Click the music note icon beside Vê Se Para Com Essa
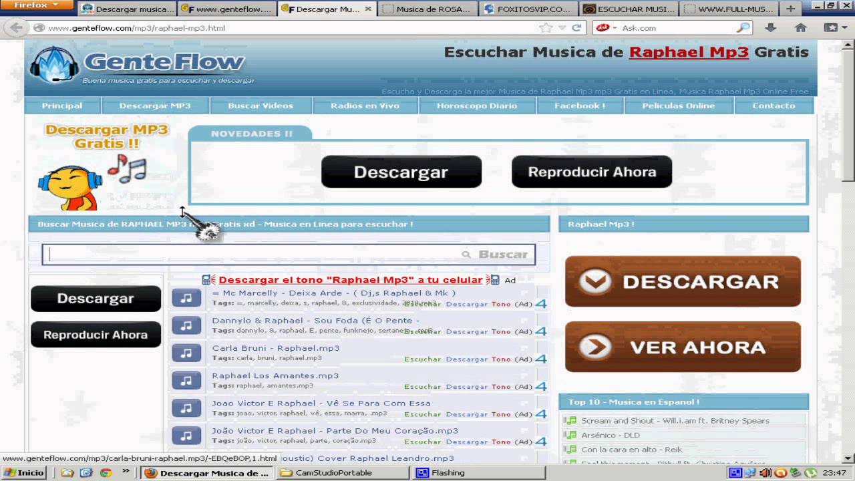The image size is (855, 481). click(x=186, y=408)
